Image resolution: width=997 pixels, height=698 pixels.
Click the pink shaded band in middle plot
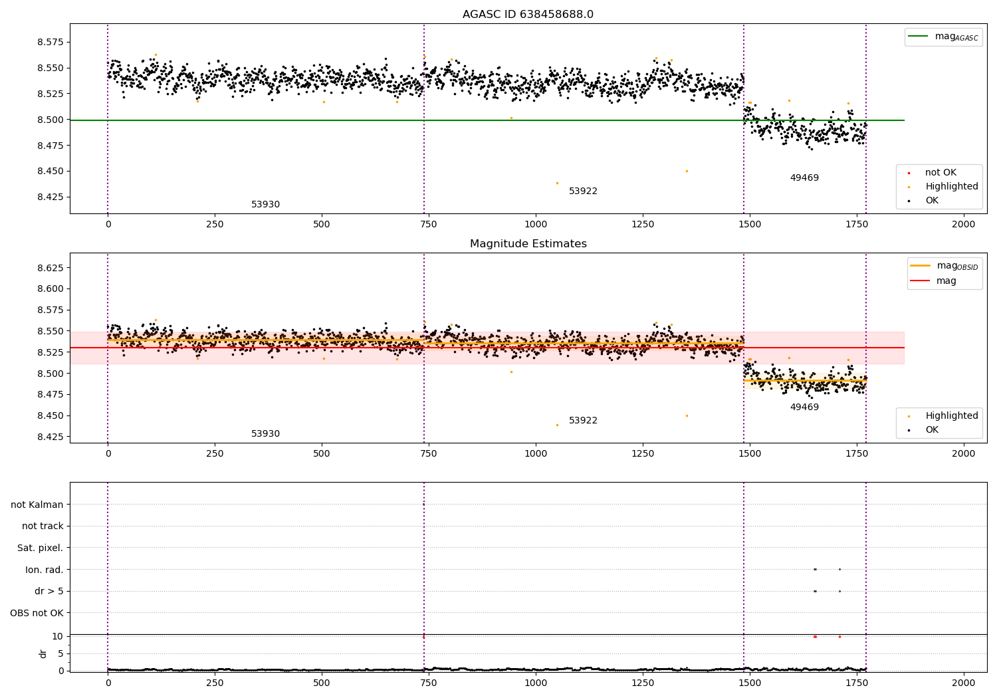[x=487, y=348]
